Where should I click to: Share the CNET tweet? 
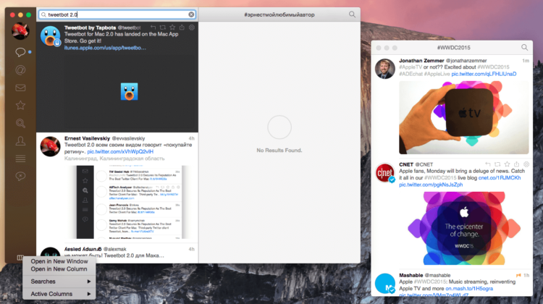(517, 164)
